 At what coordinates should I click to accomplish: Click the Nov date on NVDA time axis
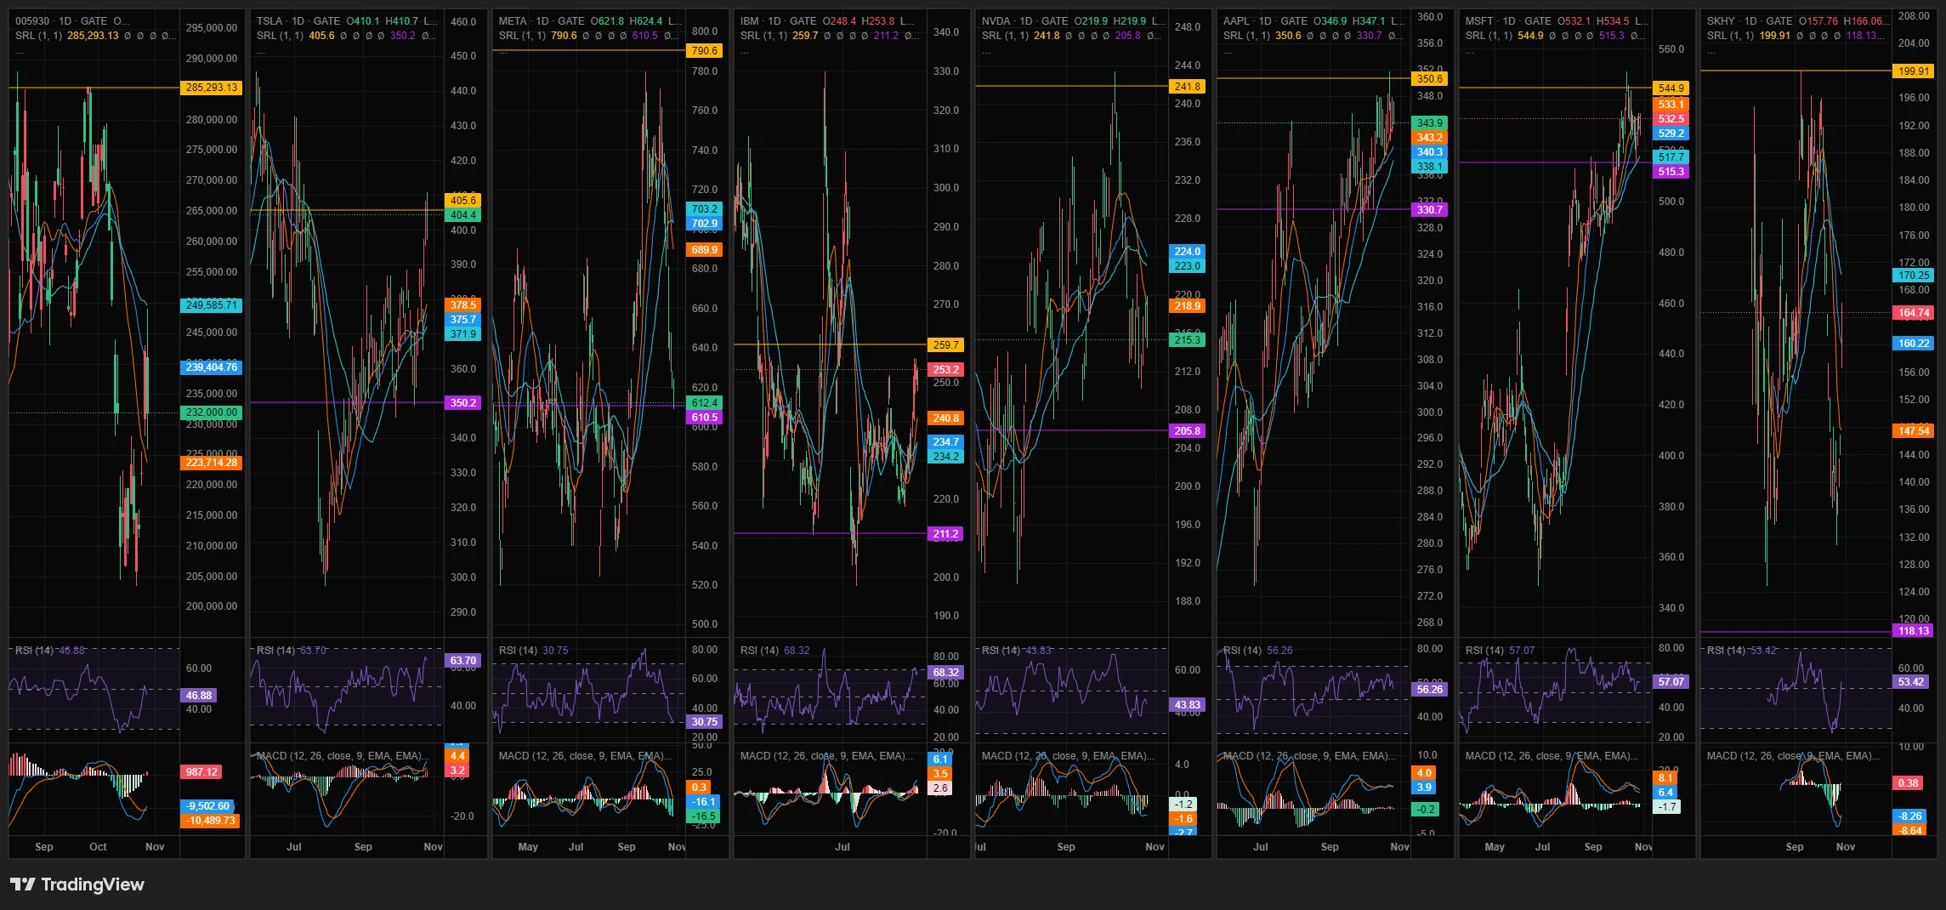coord(1155,847)
